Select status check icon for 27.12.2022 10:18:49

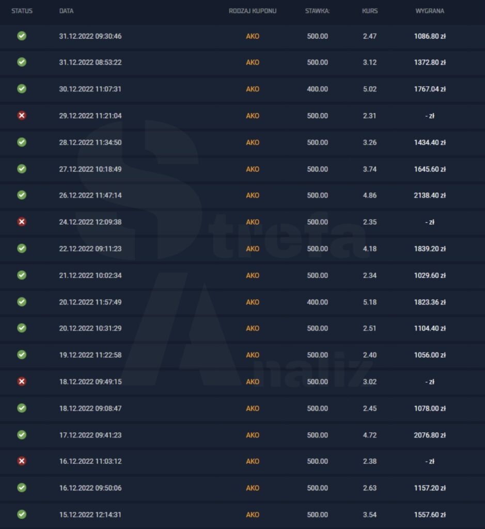click(22, 169)
